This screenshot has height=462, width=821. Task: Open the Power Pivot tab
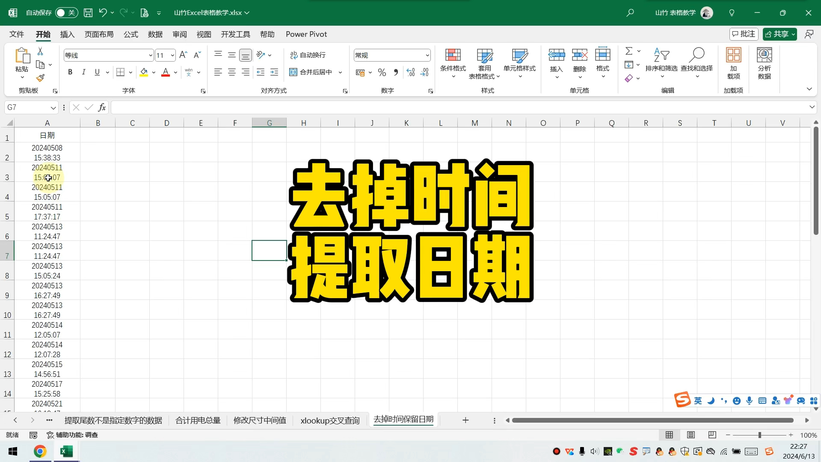point(306,34)
